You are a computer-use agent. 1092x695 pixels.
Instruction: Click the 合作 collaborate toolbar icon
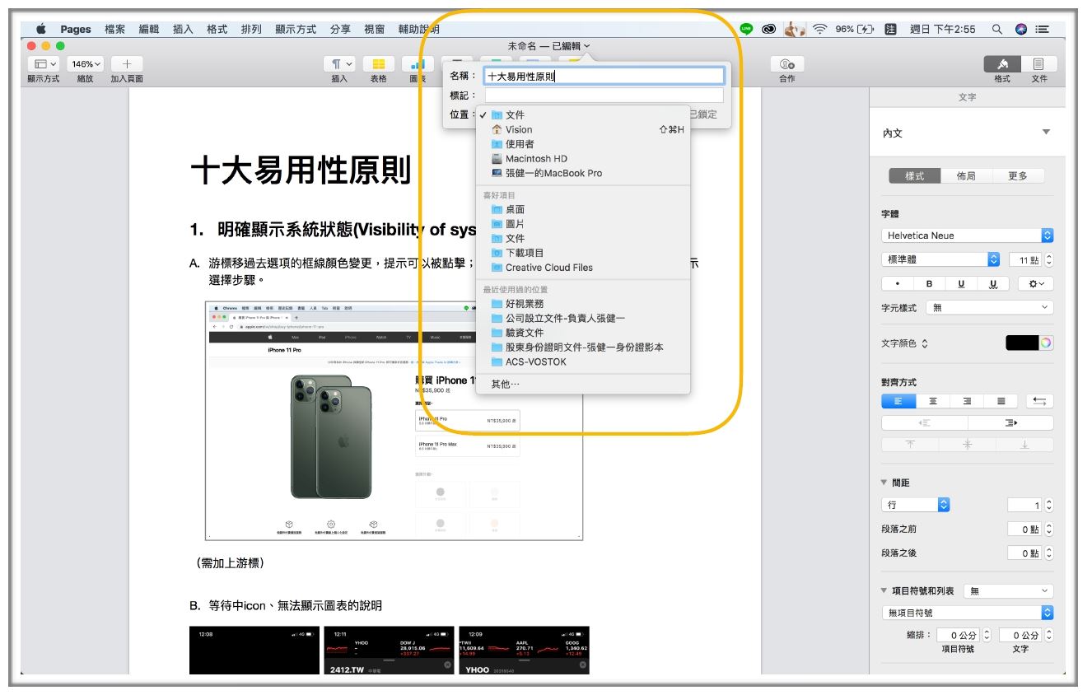click(x=787, y=64)
